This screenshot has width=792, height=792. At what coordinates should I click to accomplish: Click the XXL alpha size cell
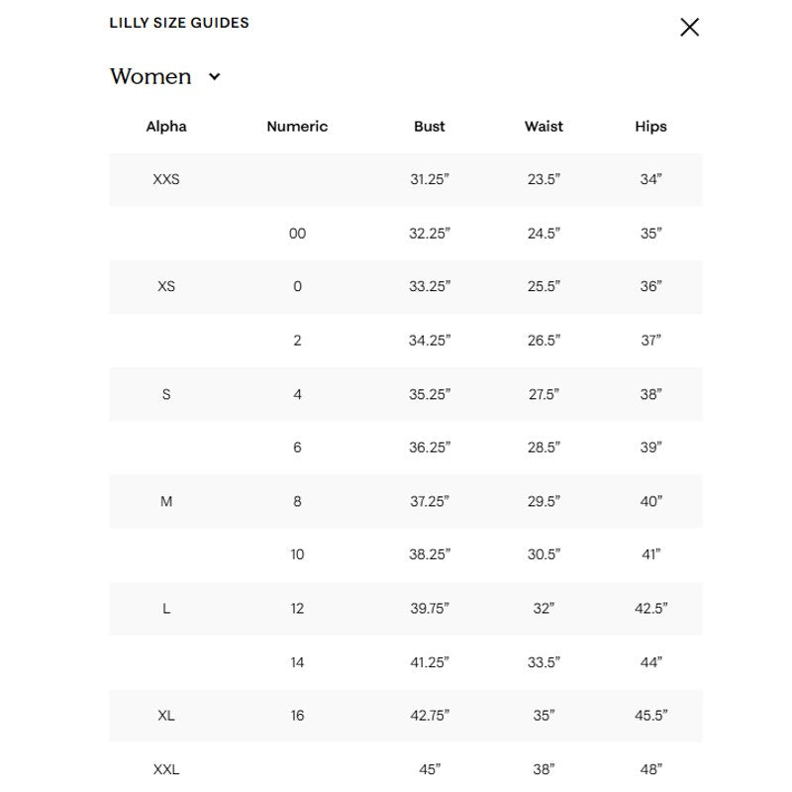click(x=166, y=769)
